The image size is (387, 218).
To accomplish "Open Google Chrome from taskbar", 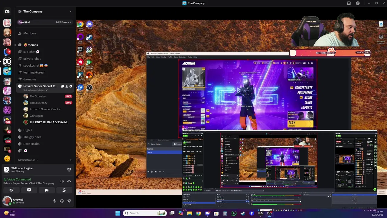I will click(198, 213).
